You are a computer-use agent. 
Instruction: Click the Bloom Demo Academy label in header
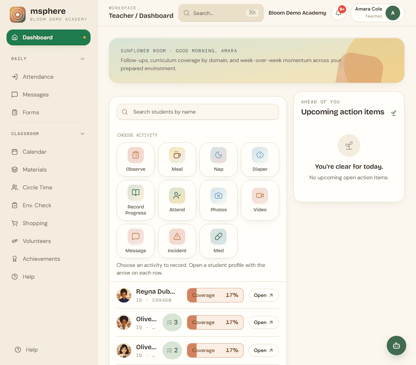297,13
